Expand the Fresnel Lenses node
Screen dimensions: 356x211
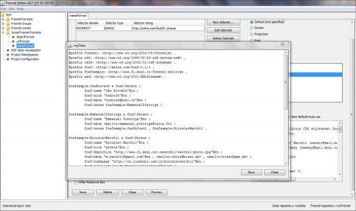coord(3,28)
